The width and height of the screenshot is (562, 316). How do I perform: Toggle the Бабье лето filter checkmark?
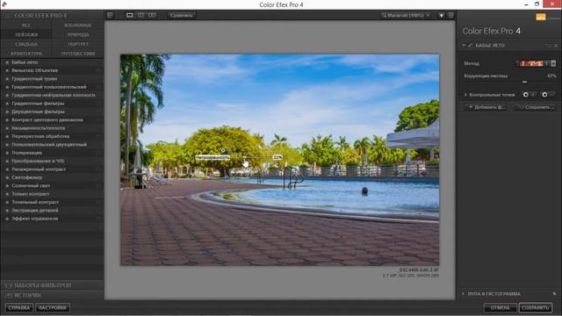coord(471,46)
